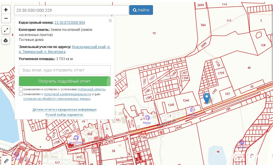
Task: Print the map using printer icon
Action: point(6,40)
